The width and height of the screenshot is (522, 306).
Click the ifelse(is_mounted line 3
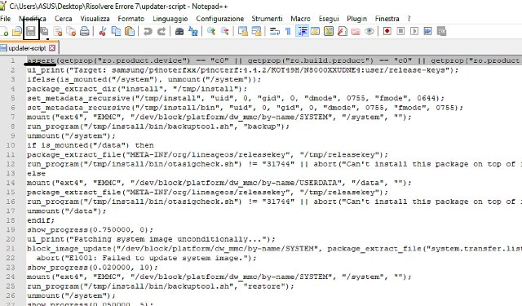(144, 80)
